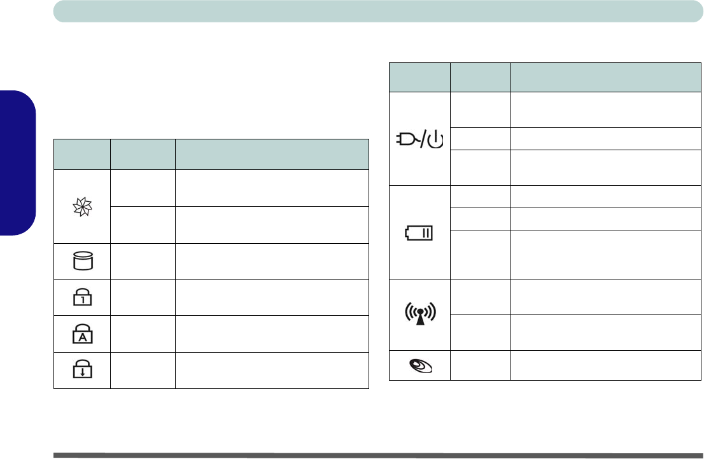
Task: Click the wide cell in Caps Lock row
Action: [272, 334]
